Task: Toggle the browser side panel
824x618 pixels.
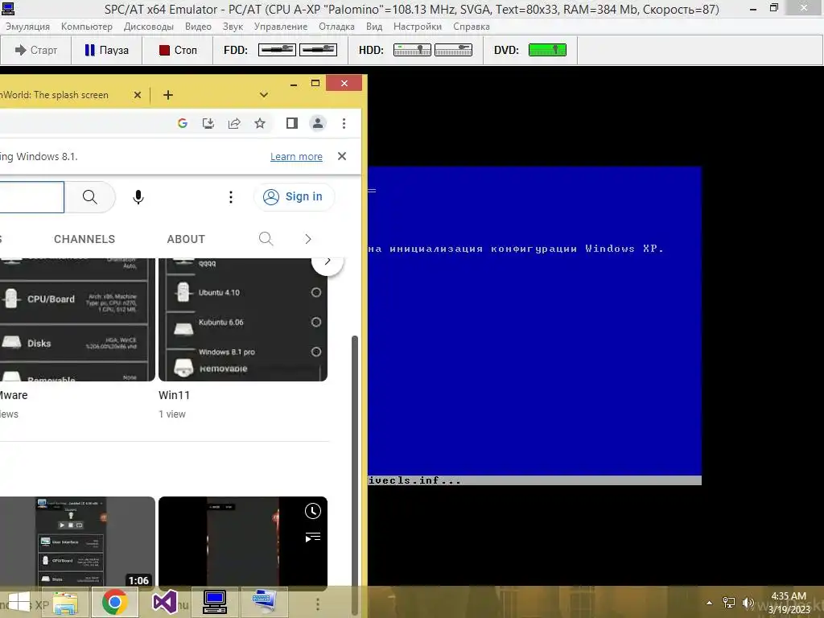Action: point(291,123)
